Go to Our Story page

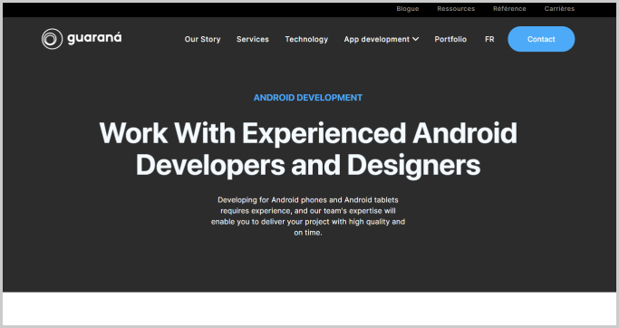click(202, 39)
